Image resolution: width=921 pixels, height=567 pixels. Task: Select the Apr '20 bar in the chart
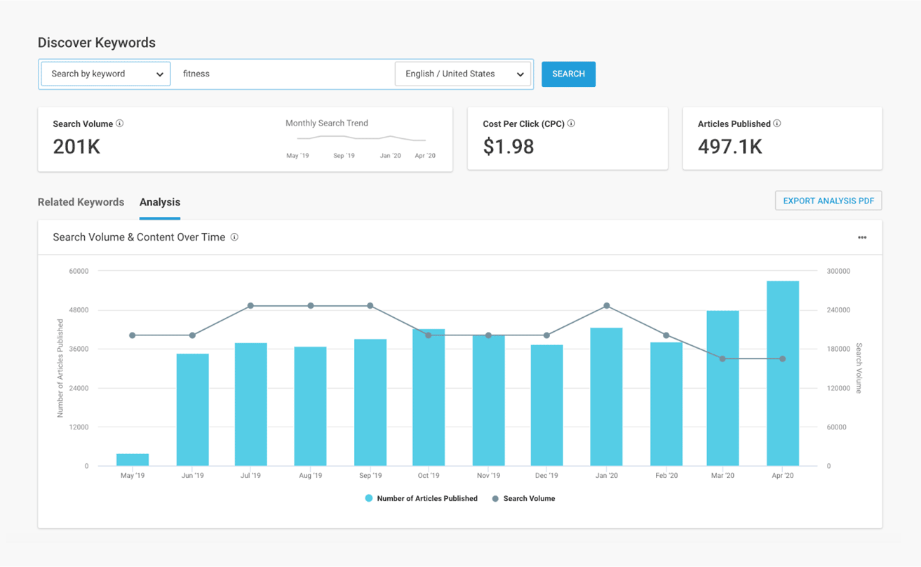[782, 372]
